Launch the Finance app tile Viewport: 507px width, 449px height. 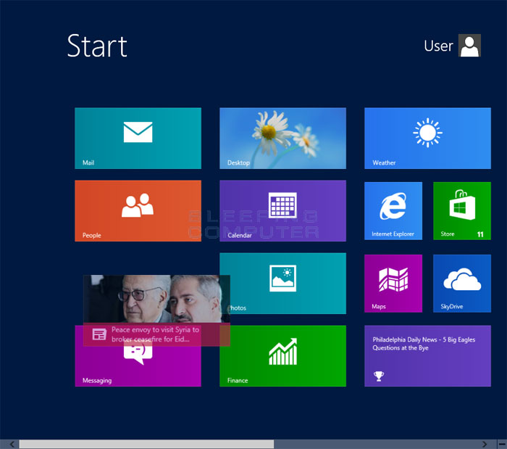pyautogui.click(x=282, y=355)
